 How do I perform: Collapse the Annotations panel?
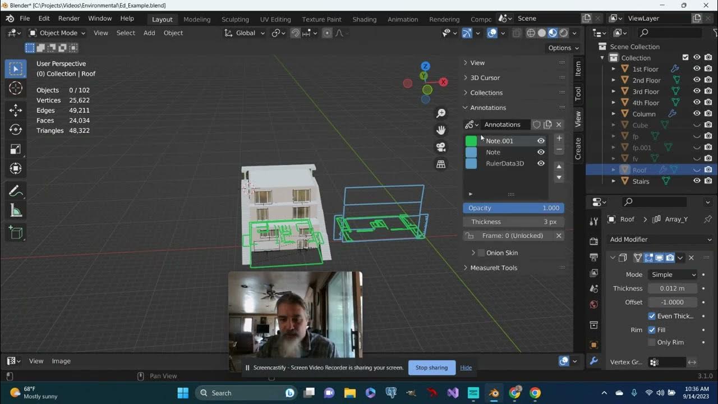click(488, 108)
